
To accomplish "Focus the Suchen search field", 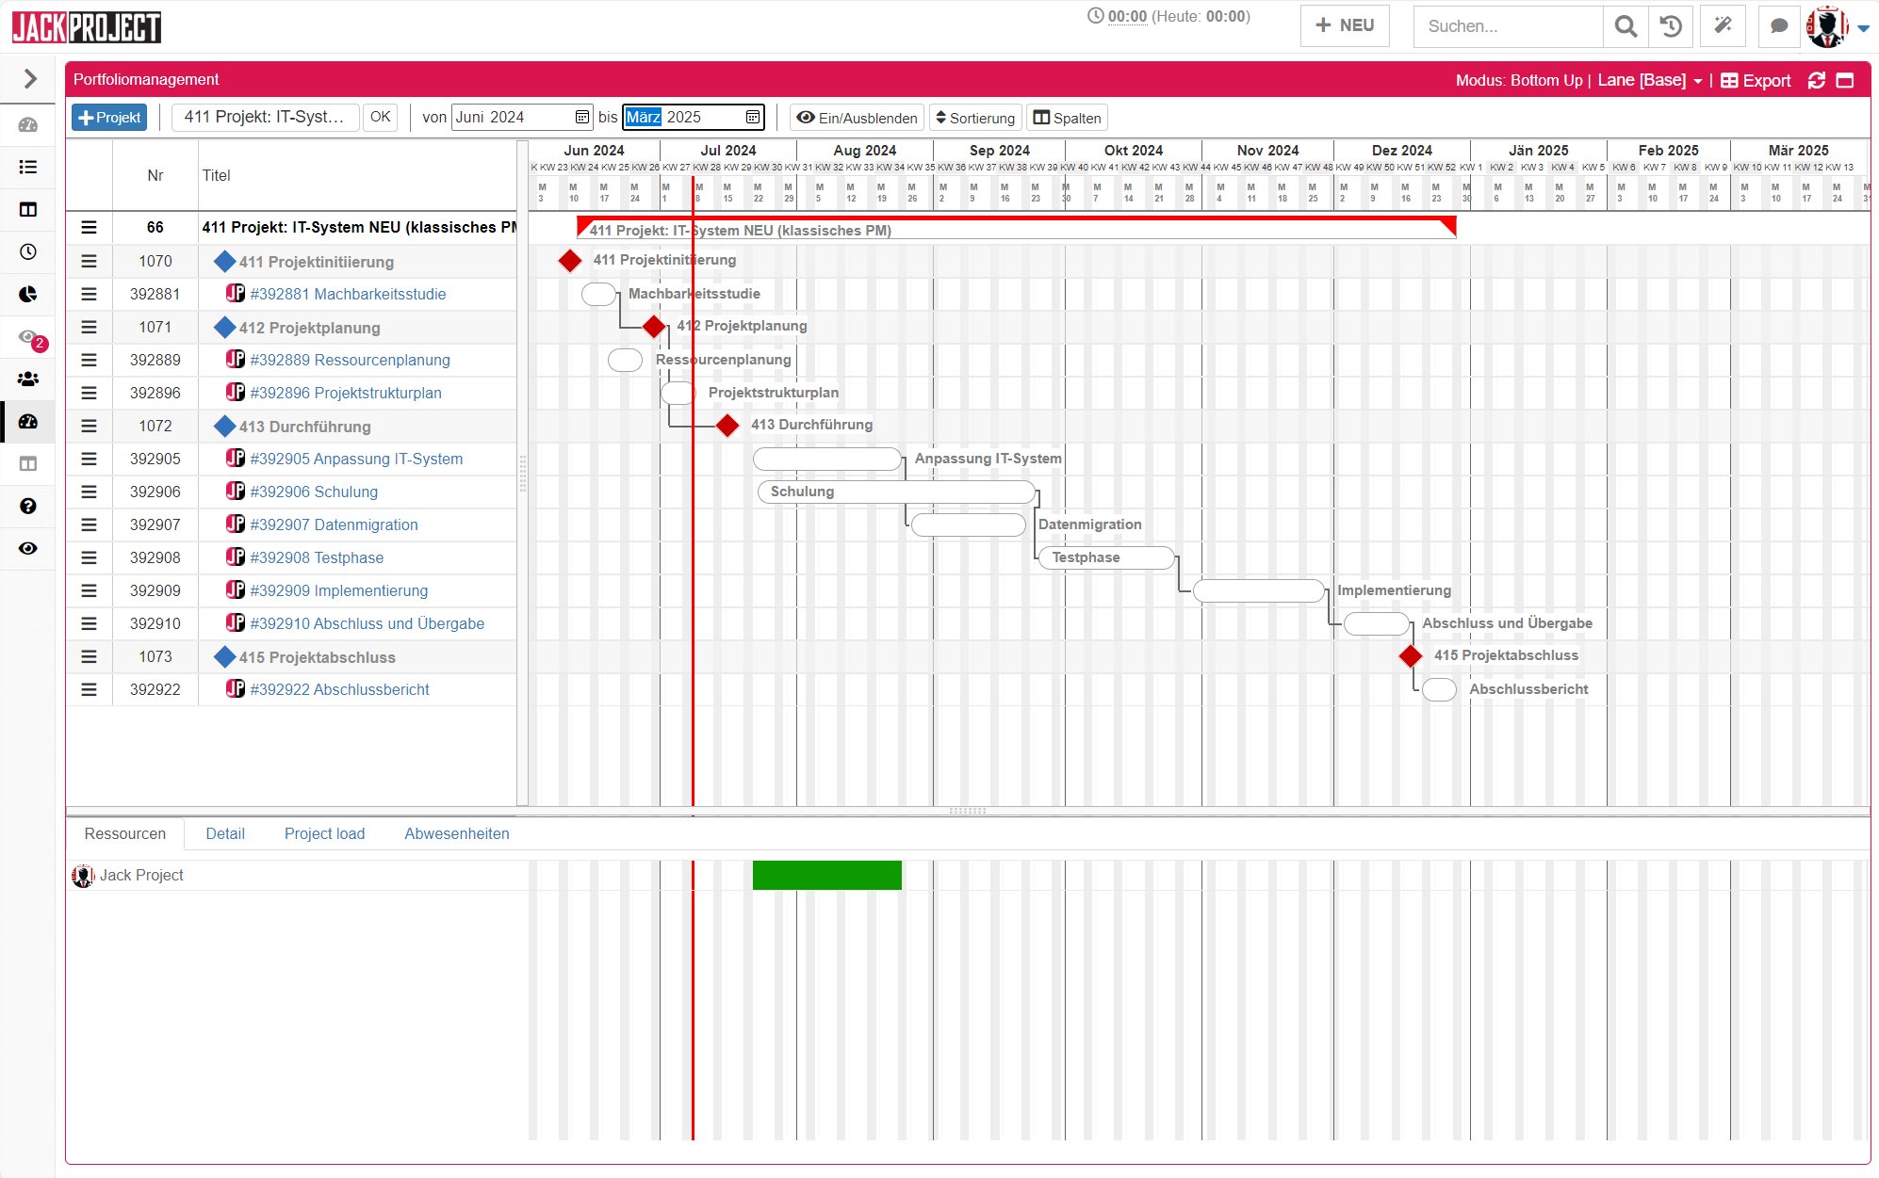I will [x=1508, y=26].
